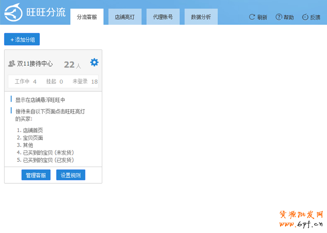Select 已买到的宝贝（未发货） list entry
327x233 pixels.
click(x=48, y=153)
